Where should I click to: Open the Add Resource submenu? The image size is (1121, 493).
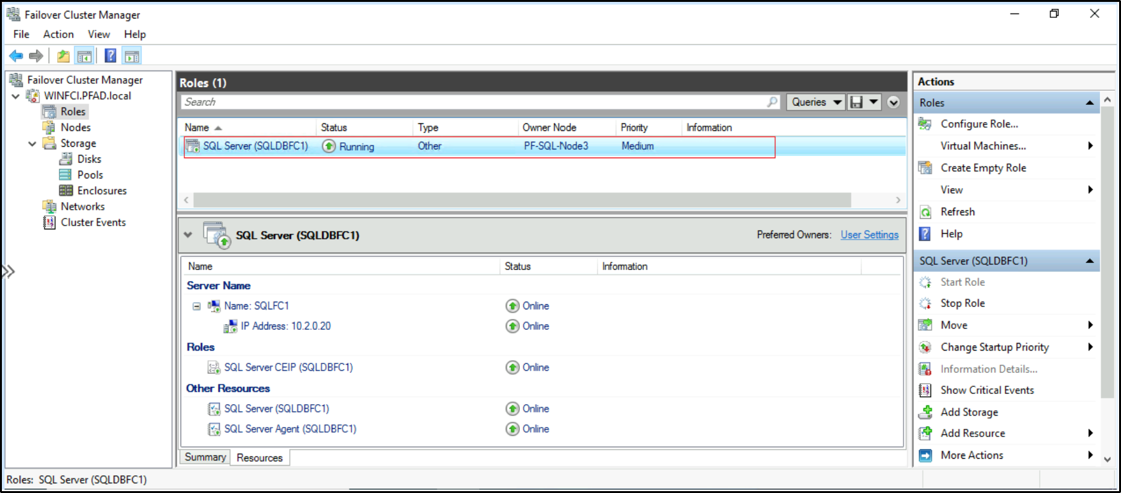click(972, 434)
